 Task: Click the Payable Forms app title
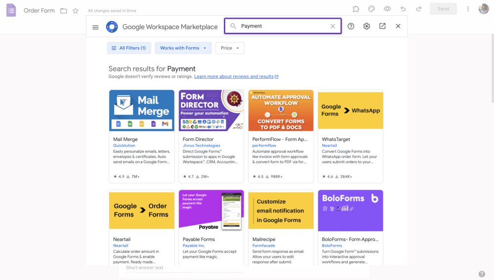(x=199, y=239)
